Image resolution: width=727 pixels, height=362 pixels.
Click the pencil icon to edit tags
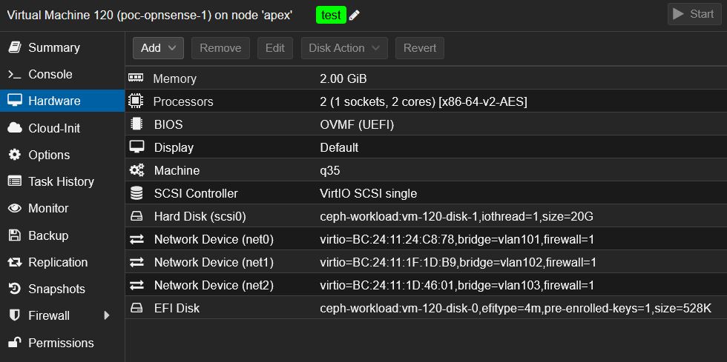(355, 15)
